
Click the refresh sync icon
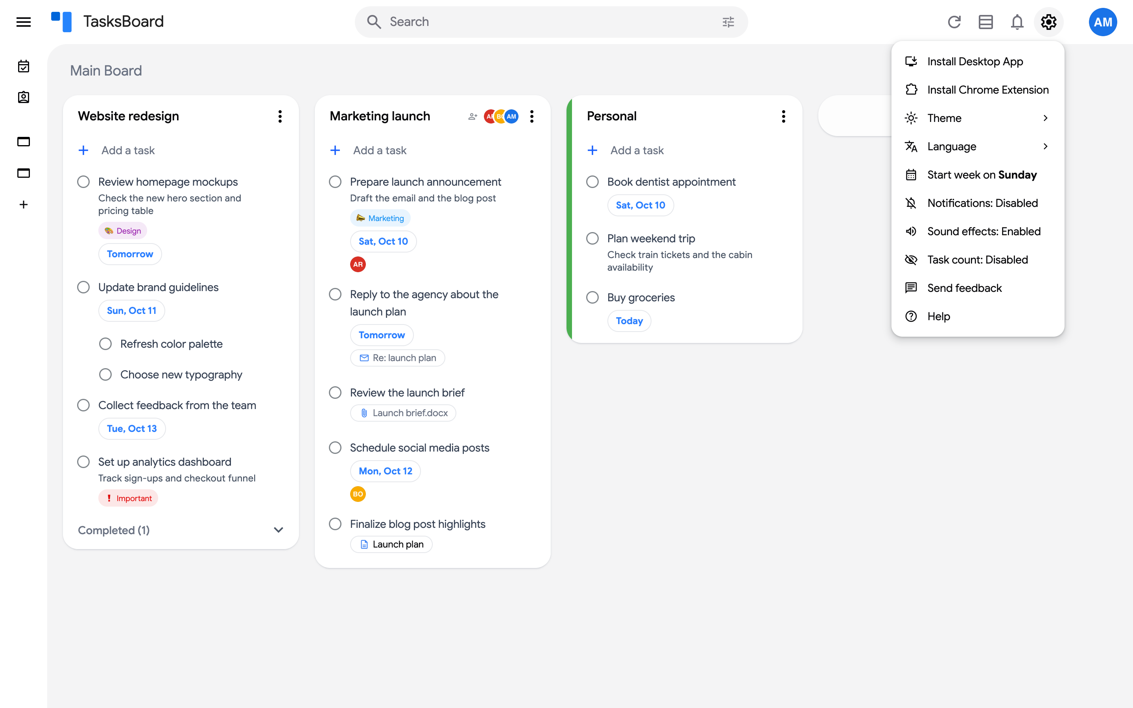click(x=954, y=22)
